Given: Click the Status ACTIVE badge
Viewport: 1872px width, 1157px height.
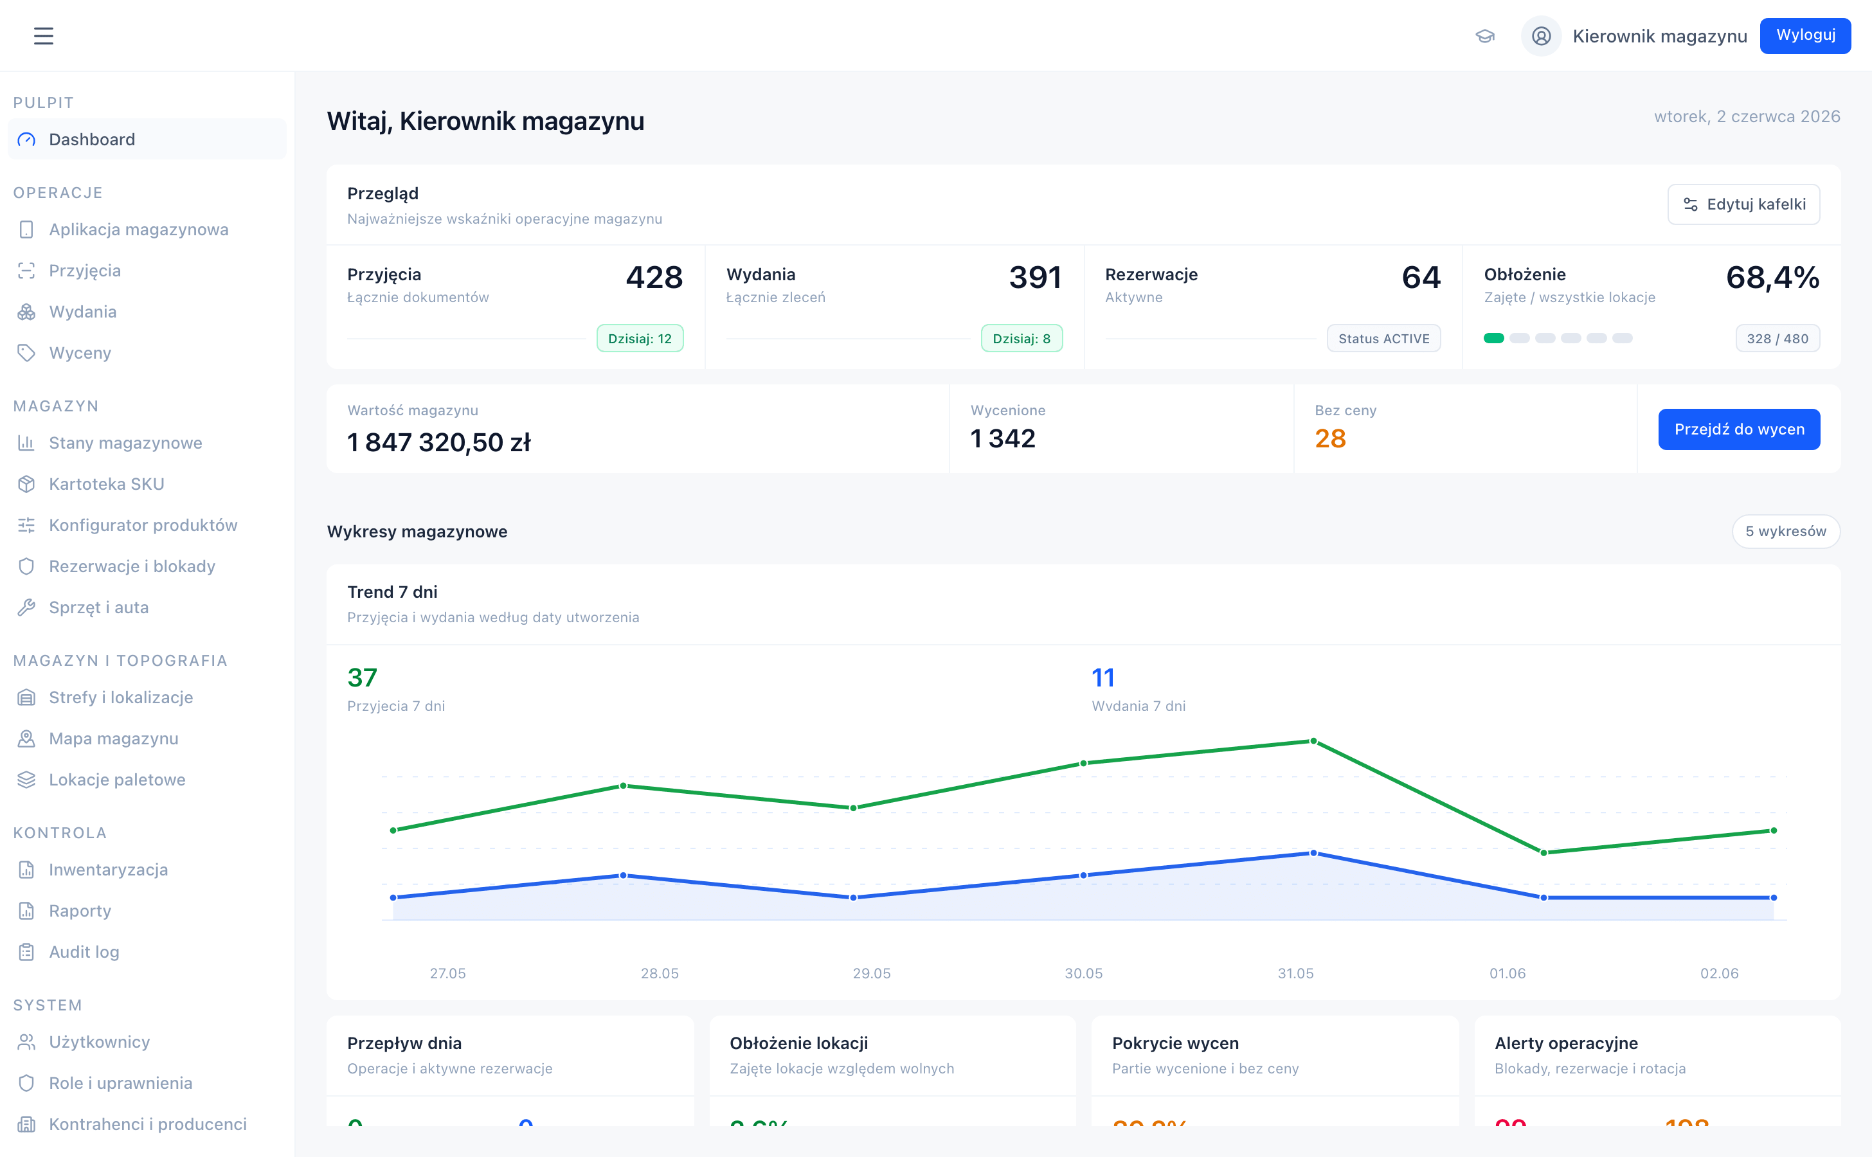Looking at the screenshot, I should click(1383, 338).
